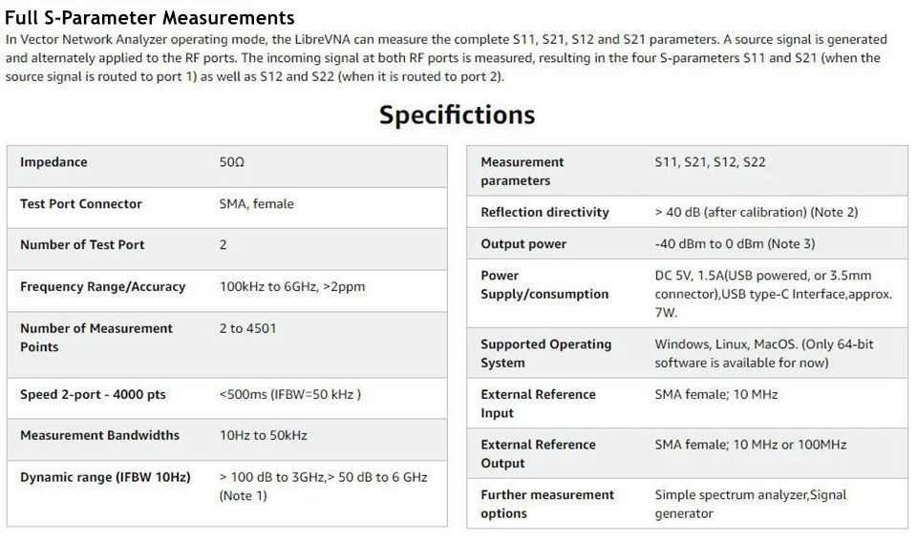The image size is (917, 541).
Task: Click the "Specifictions" title
Action: pyautogui.click(x=457, y=115)
